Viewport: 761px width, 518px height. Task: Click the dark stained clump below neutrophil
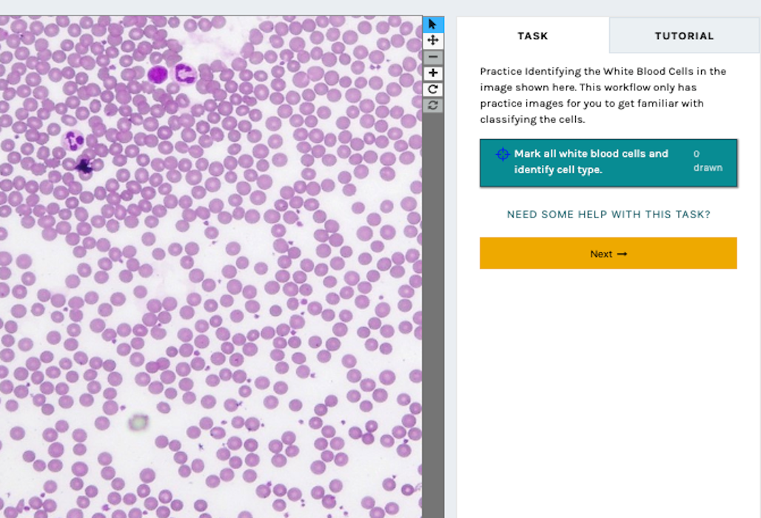pos(84,166)
